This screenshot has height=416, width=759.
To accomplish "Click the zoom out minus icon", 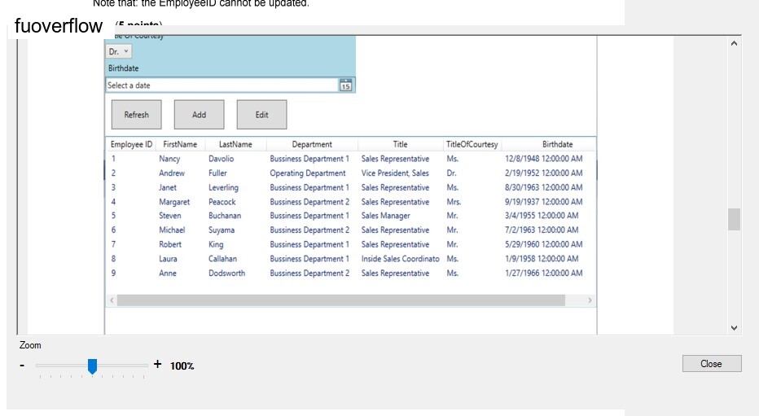I will 22,366.
